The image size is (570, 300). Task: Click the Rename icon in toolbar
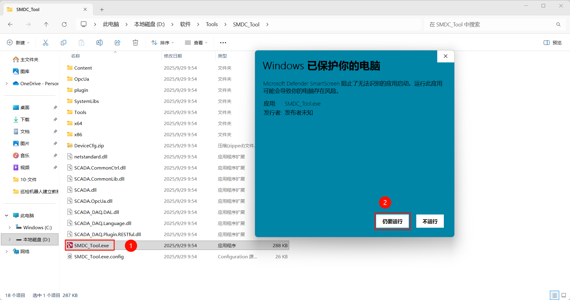99,43
